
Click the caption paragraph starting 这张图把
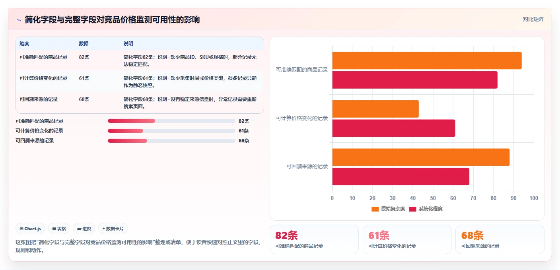[138, 246]
